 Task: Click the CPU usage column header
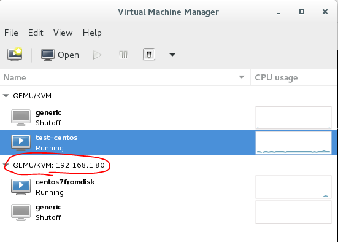click(x=293, y=77)
